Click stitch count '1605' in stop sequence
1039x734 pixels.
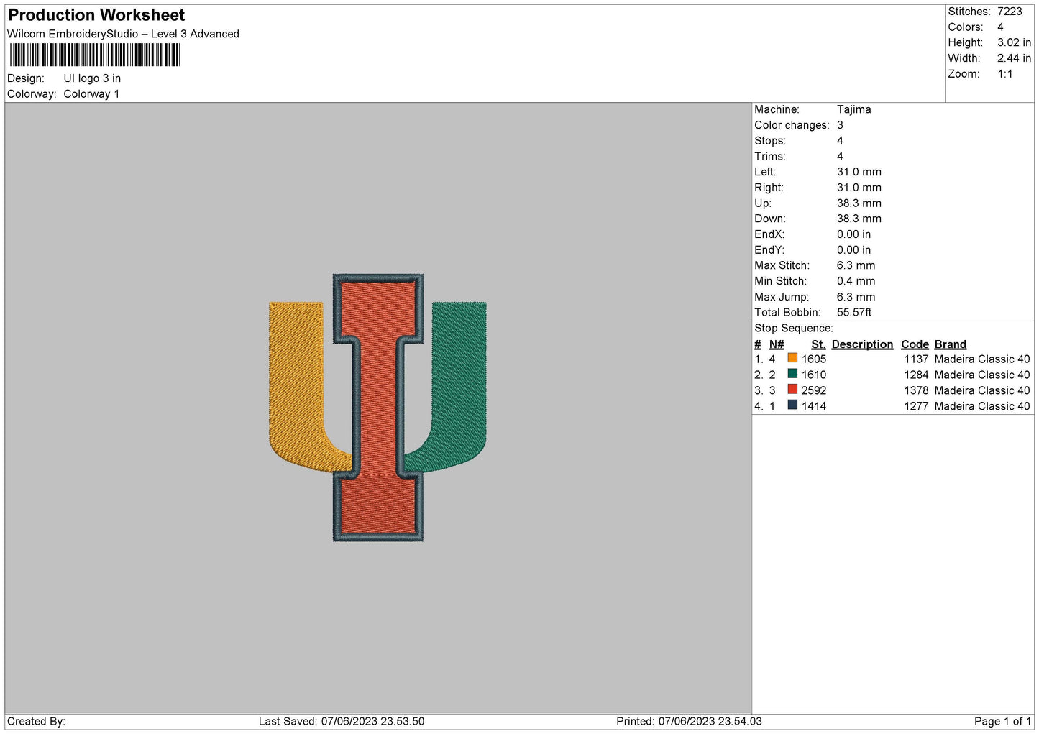pyautogui.click(x=814, y=359)
